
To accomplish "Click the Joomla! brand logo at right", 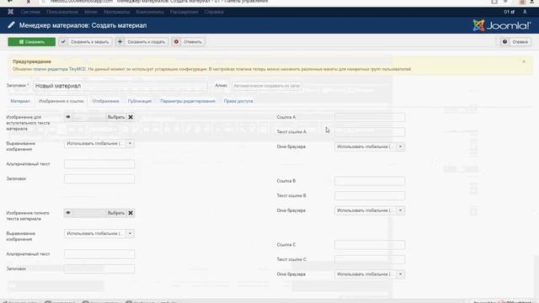I will point(502,25).
